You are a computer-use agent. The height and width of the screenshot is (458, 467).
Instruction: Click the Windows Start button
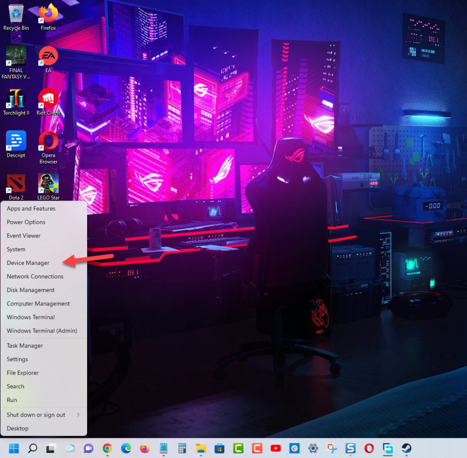(14, 448)
